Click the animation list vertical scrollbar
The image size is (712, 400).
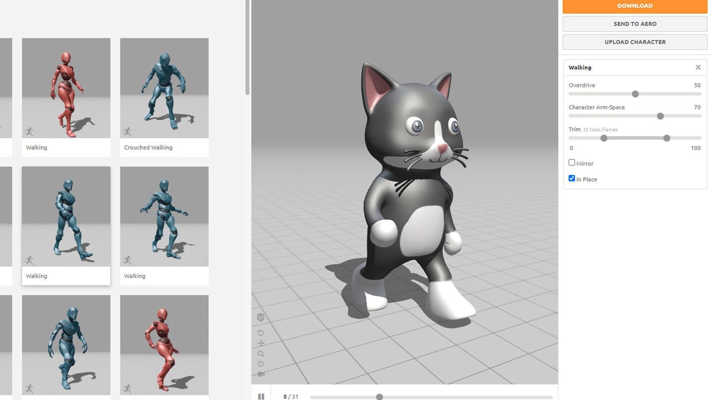(247, 47)
